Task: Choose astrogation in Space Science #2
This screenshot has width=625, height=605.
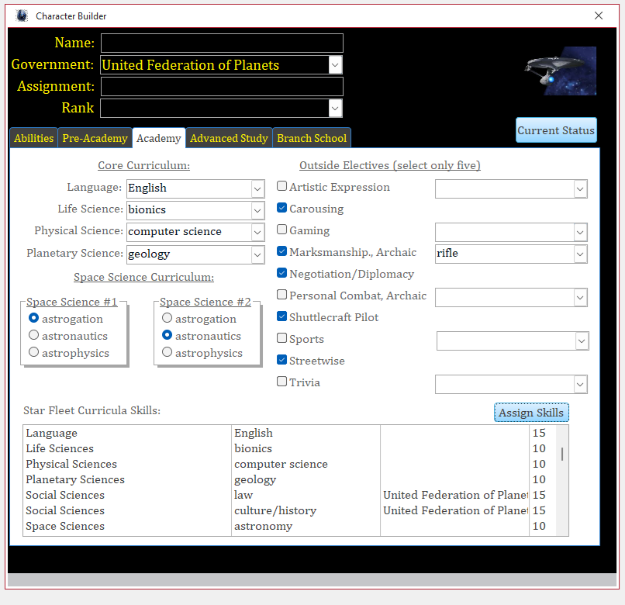Action: tap(167, 319)
